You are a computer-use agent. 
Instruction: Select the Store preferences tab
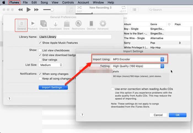[x=66, y=25]
